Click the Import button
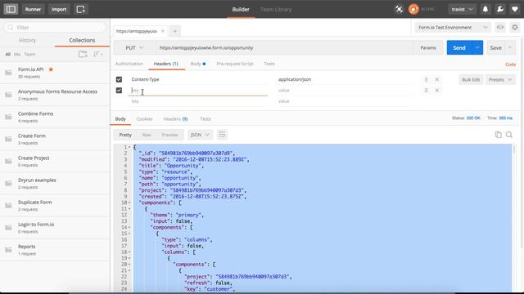This screenshot has height=294, width=524. point(59,9)
